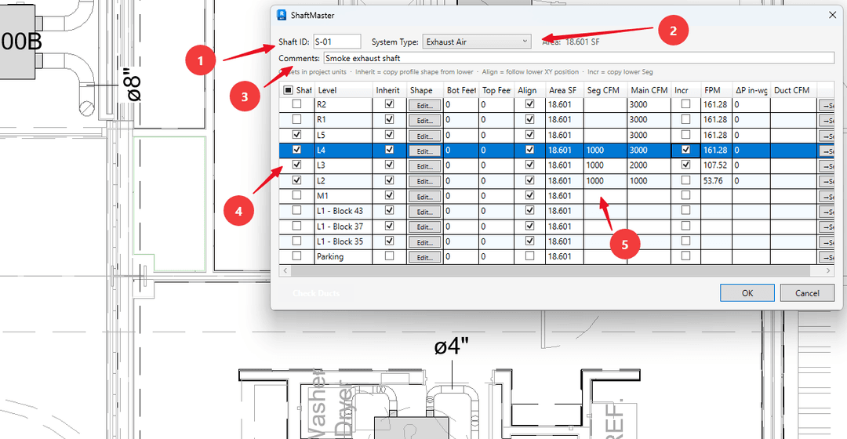Uncheck the Shaft checkbox for L2
The height and width of the screenshot is (439, 847).
[296, 180]
